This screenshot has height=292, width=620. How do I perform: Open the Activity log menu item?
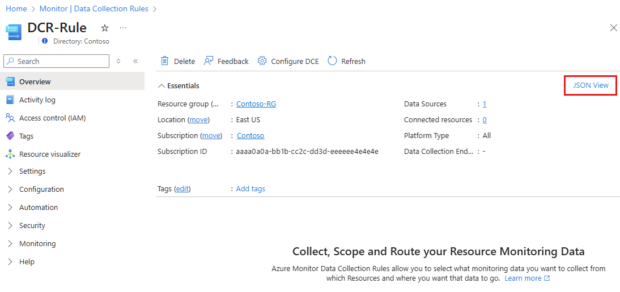(x=37, y=100)
